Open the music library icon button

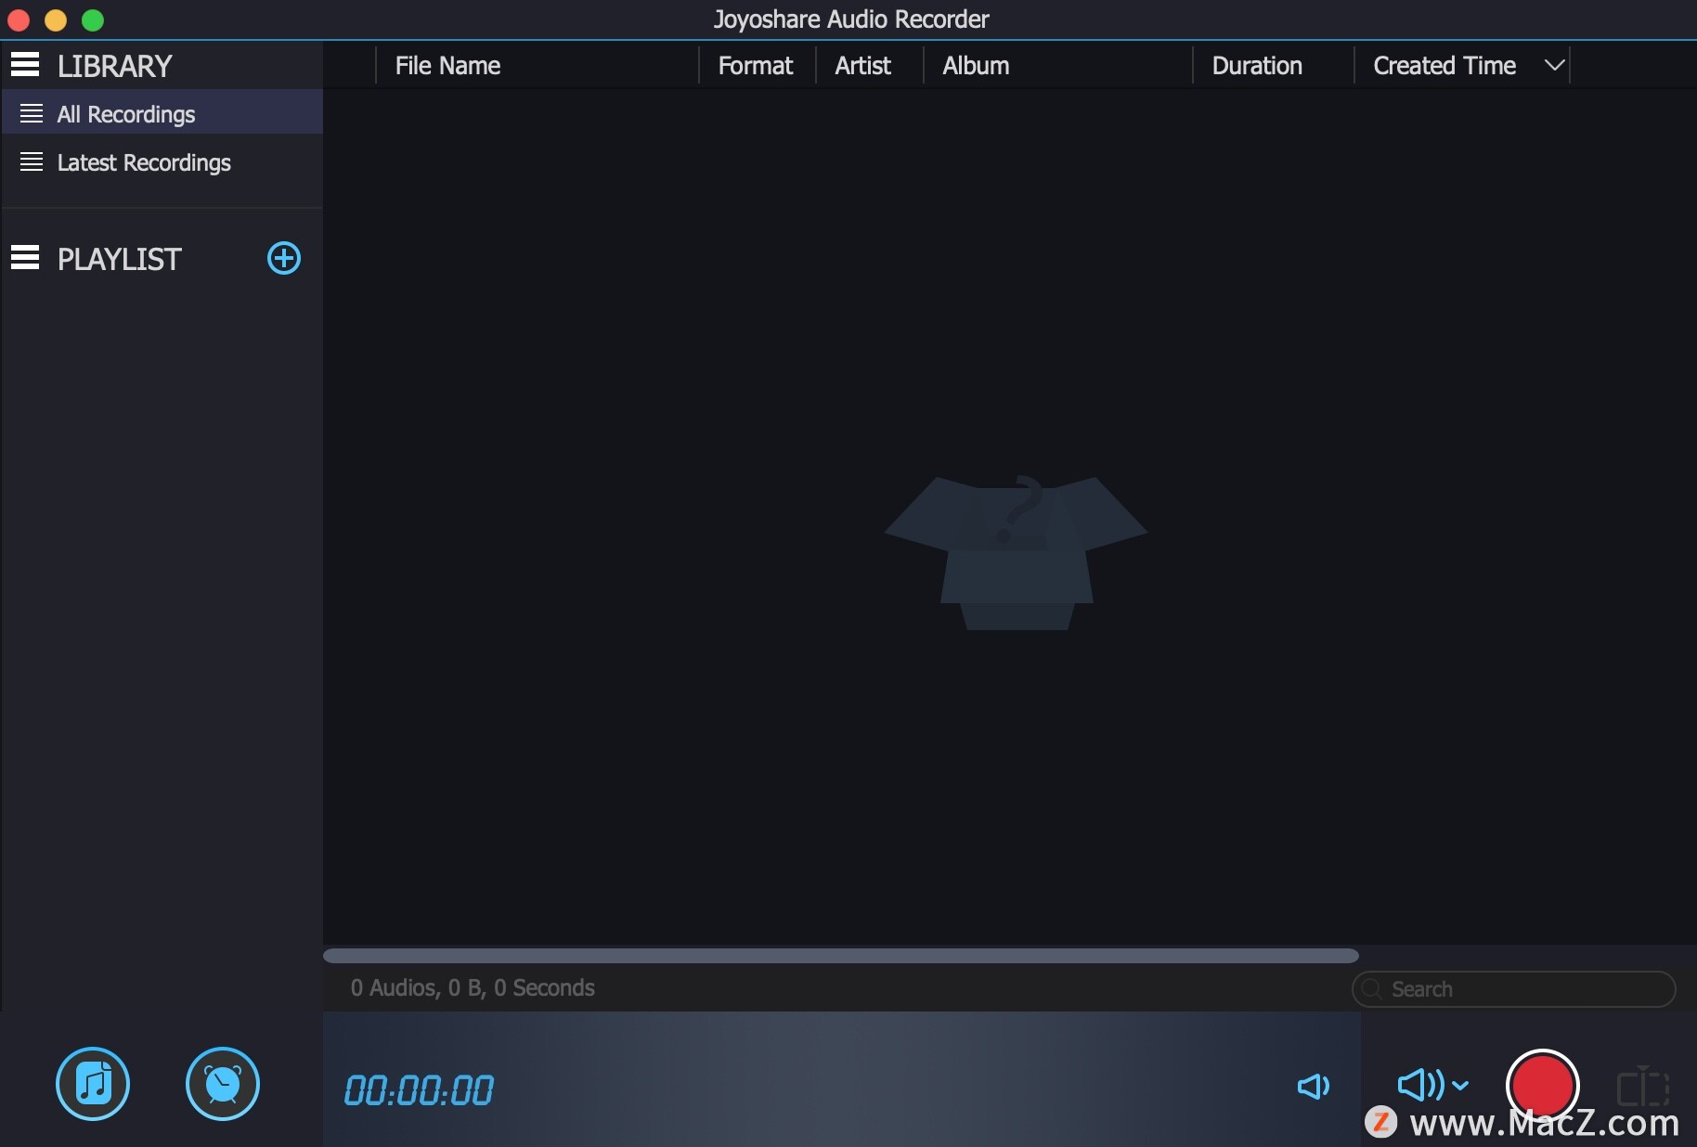93,1084
